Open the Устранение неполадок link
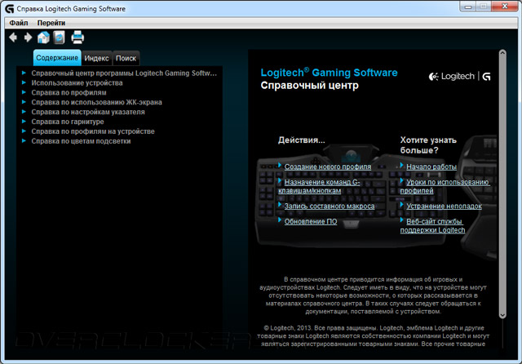Image resolution: width=522 pixels, height=364 pixels. pyautogui.click(x=444, y=206)
